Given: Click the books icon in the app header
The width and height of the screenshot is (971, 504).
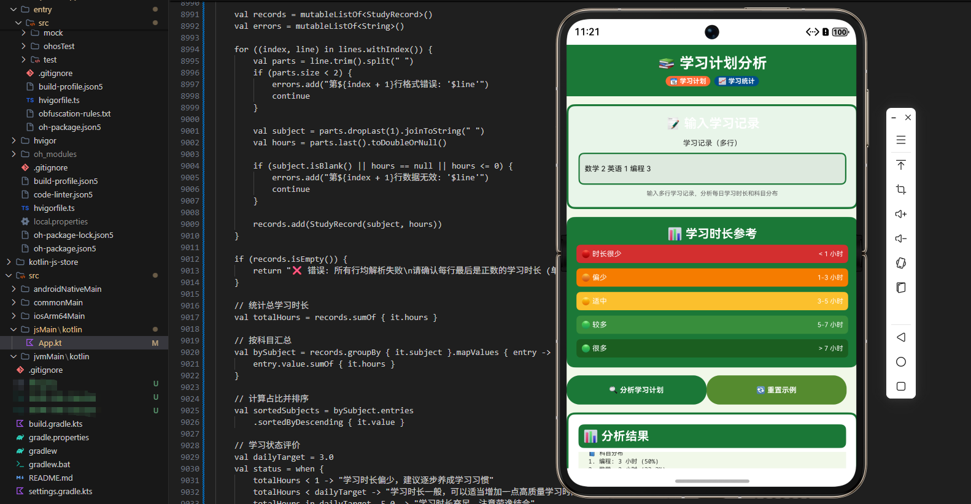Looking at the screenshot, I should pyautogui.click(x=666, y=63).
